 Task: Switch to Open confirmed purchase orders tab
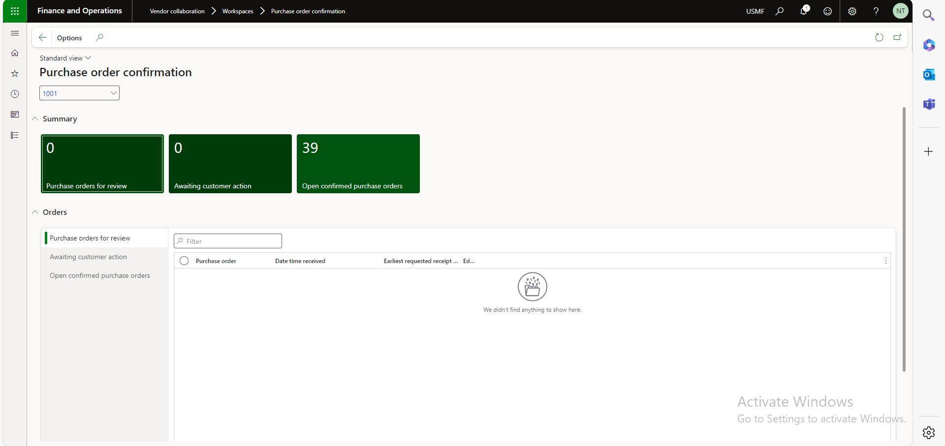coord(100,275)
